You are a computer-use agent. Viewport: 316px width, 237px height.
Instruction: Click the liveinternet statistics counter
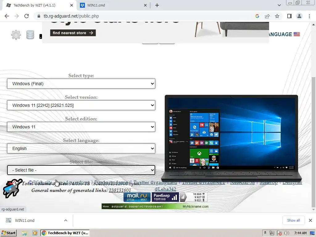pyautogui.click(x=193, y=197)
